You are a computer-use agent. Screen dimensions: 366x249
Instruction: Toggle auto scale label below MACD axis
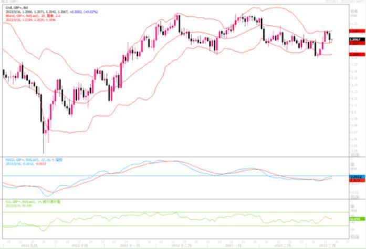(355, 197)
